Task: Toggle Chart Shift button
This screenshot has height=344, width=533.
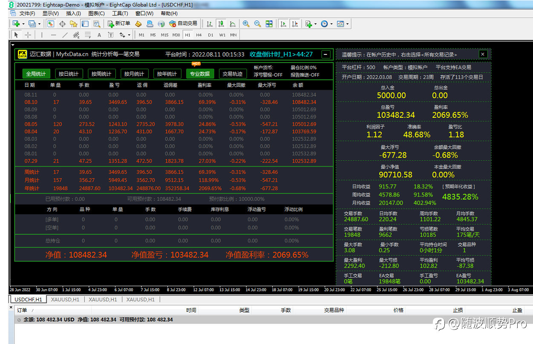Action: tap(295, 24)
